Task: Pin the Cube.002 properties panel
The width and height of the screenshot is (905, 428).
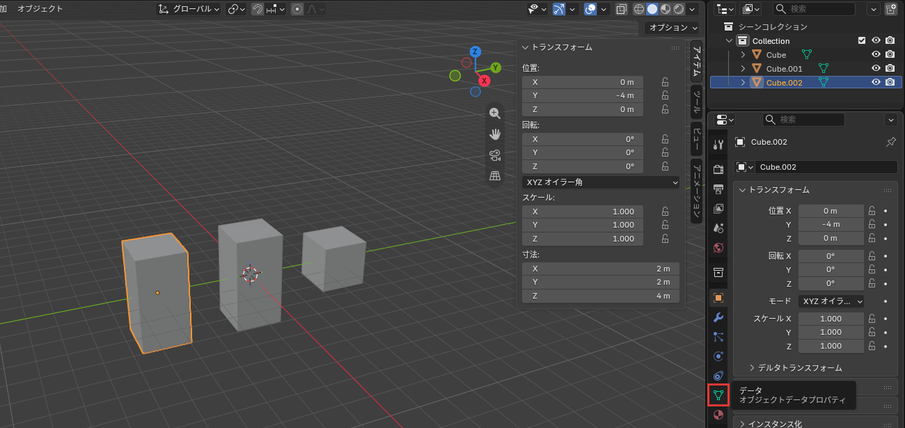Action: pyautogui.click(x=890, y=142)
